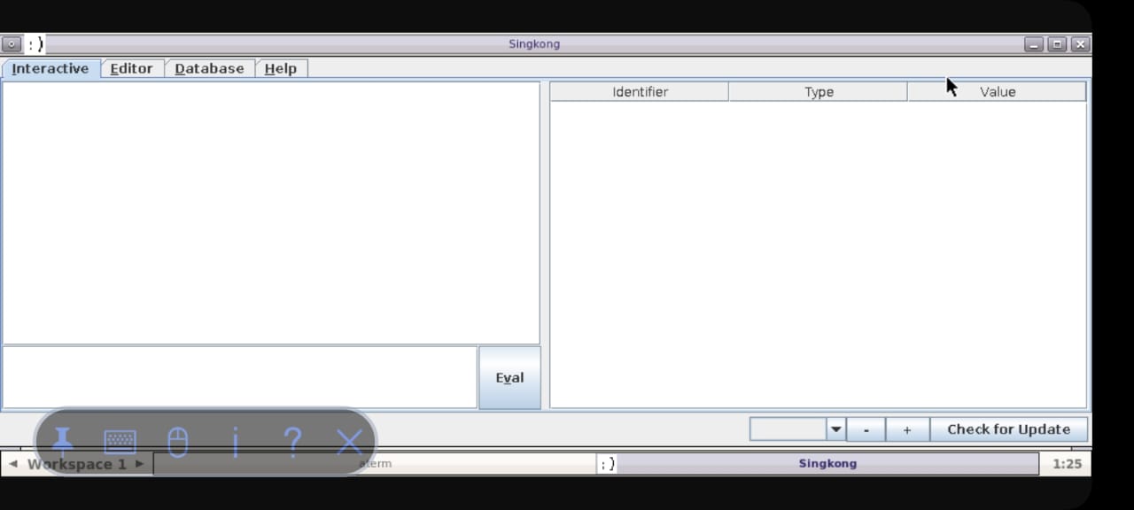1134x510 pixels.
Task: Select the Value column header
Action: point(998,91)
